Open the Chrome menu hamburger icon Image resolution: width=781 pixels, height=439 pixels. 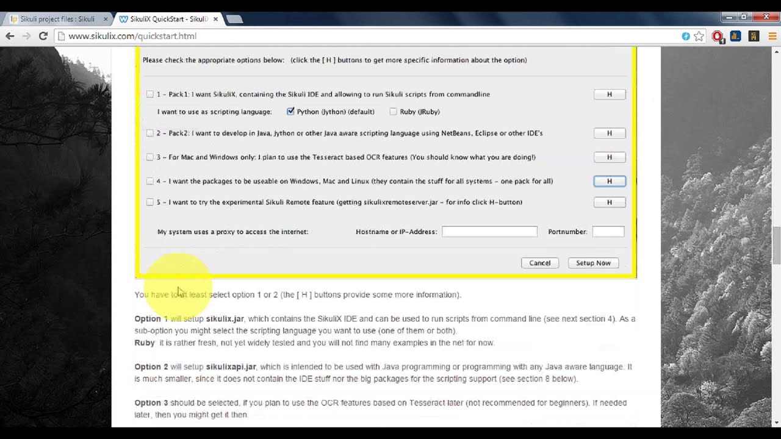[772, 36]
